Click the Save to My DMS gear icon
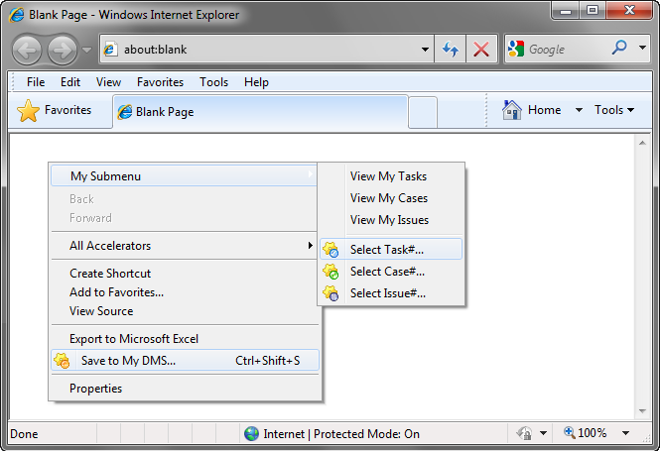 pos(62,361)
